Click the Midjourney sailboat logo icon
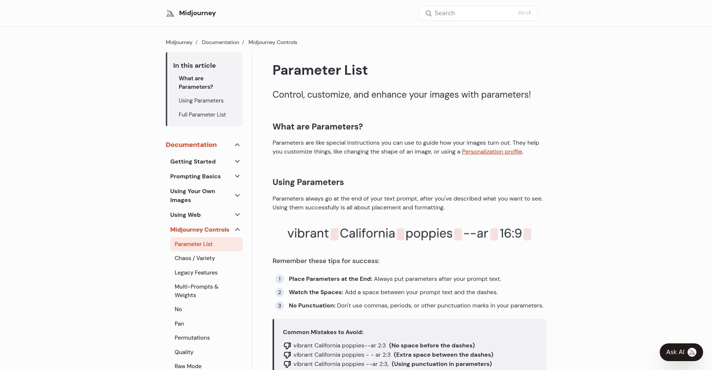Image resolution: width=712 pixels, height=370 pixels. click(x=170, y=13)
